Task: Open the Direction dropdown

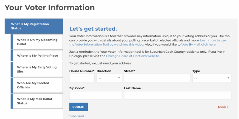Action: pos(109,78)
